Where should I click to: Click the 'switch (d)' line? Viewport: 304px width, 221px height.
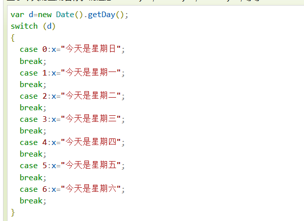33,26
